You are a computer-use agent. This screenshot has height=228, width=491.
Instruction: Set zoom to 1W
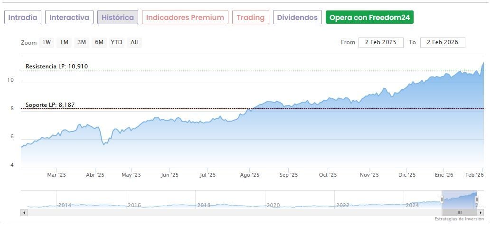tap(47, 42)
